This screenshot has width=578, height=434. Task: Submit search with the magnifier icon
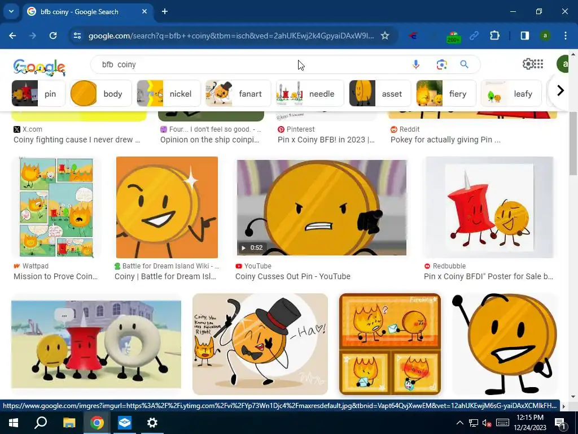coord(465,64)
